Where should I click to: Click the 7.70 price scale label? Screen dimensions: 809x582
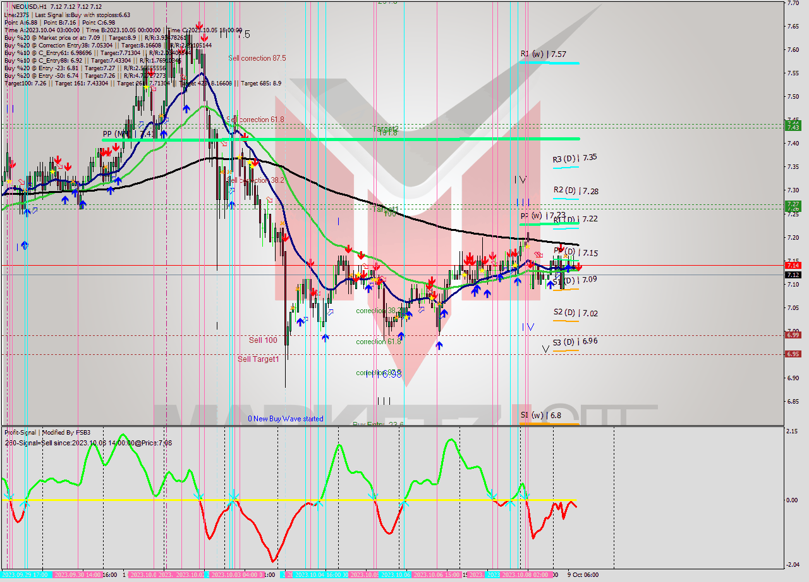(x=793, y=3)
